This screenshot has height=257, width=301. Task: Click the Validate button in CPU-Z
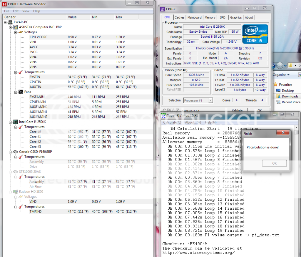click(237, 111)
